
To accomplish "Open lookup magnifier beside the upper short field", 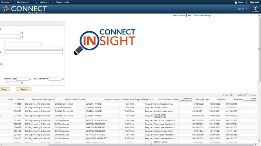I will (22, 33).
